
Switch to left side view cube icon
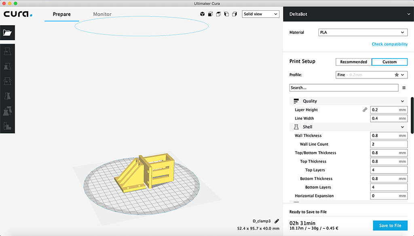pyautogui.click(x=226, y=14)
